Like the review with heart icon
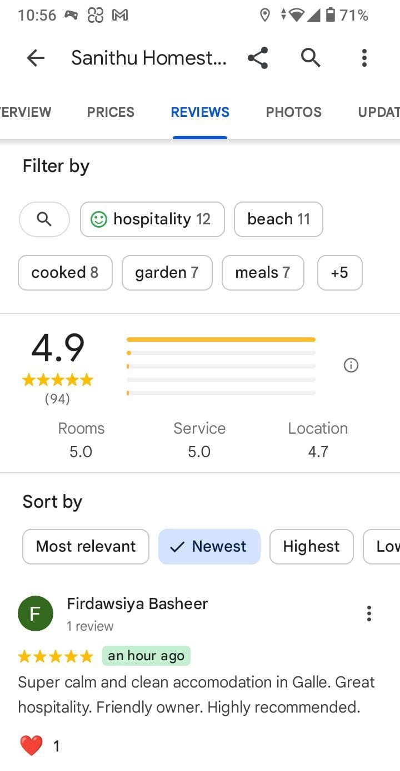 [31, 745]
